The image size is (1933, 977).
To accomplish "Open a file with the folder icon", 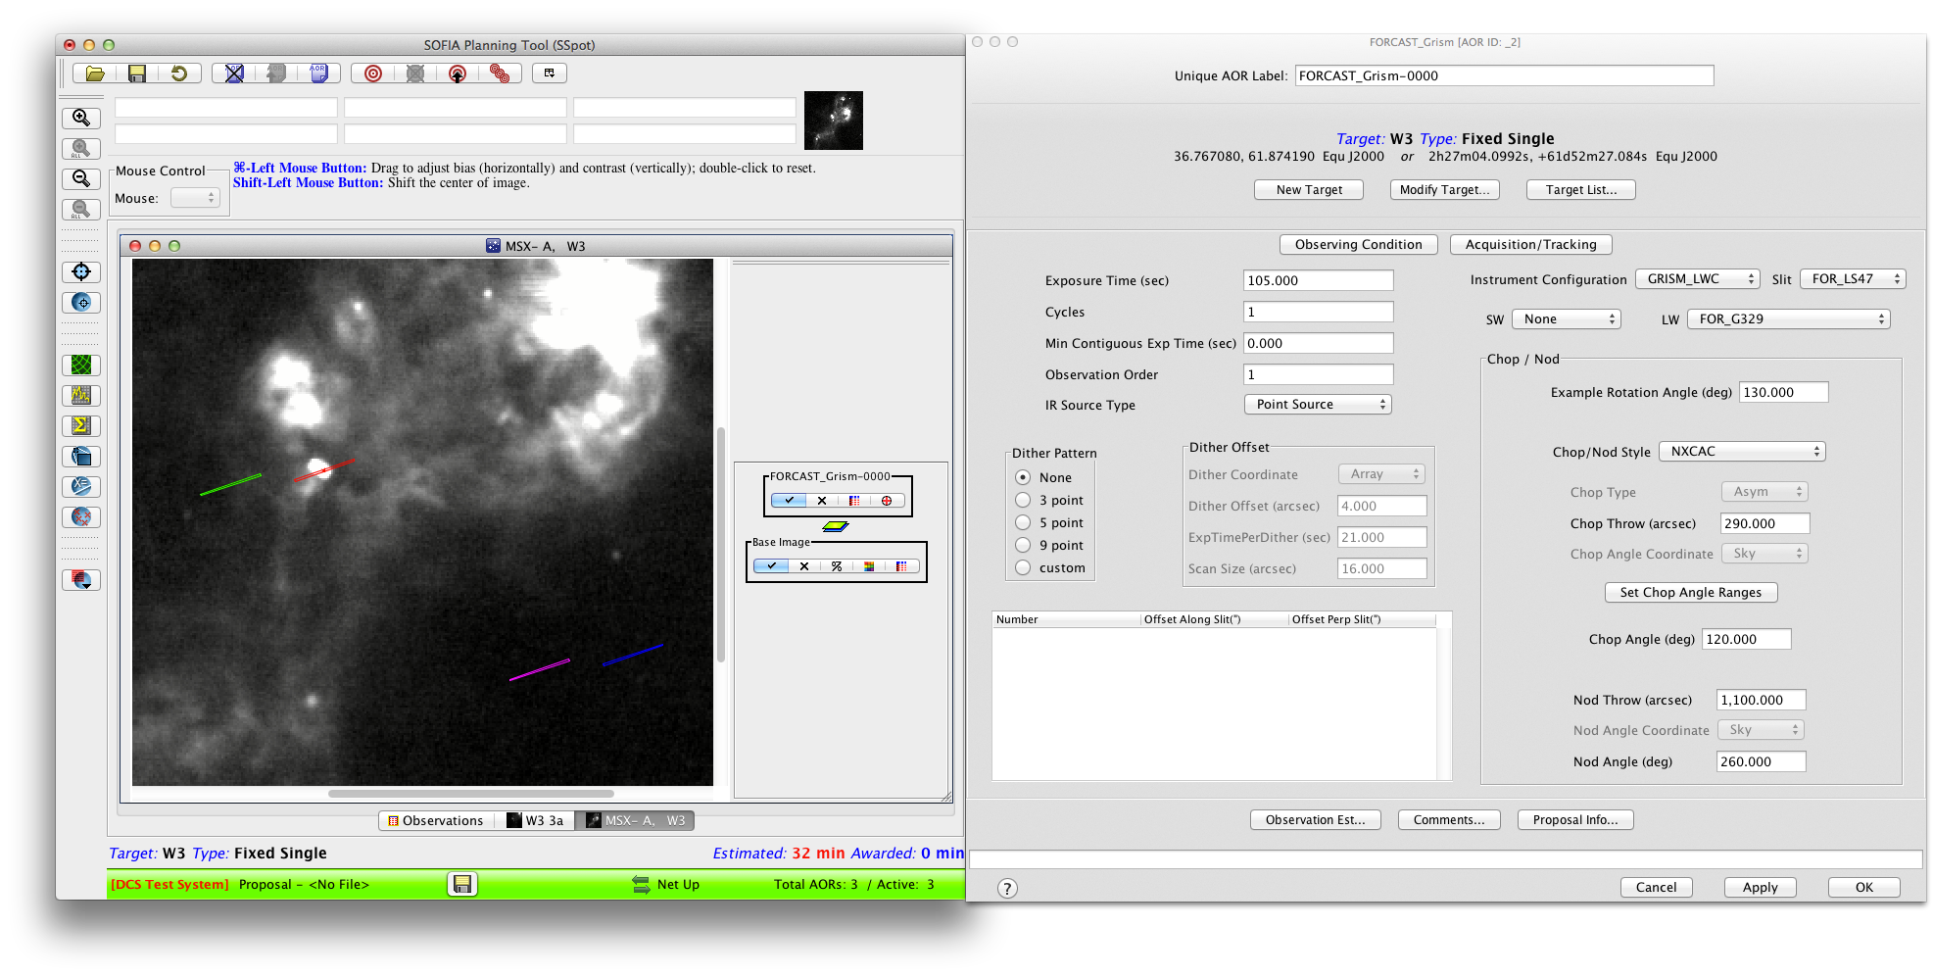I will (x=95, y=73).
